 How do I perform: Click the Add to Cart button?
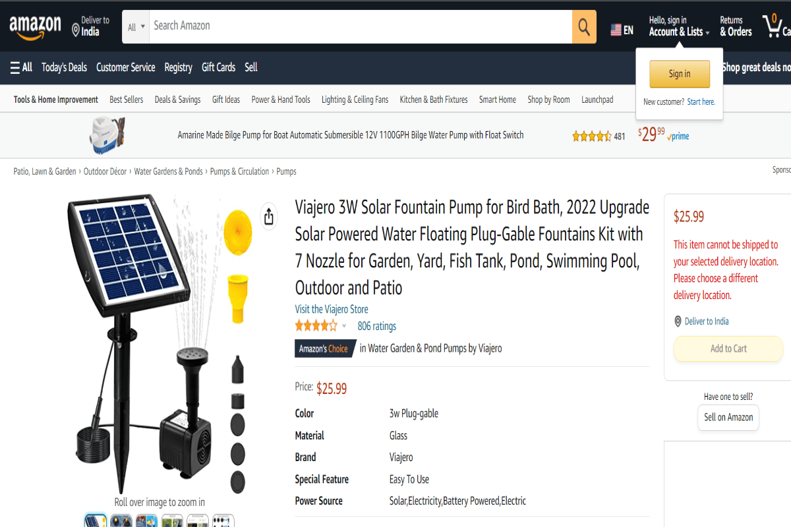728,348
